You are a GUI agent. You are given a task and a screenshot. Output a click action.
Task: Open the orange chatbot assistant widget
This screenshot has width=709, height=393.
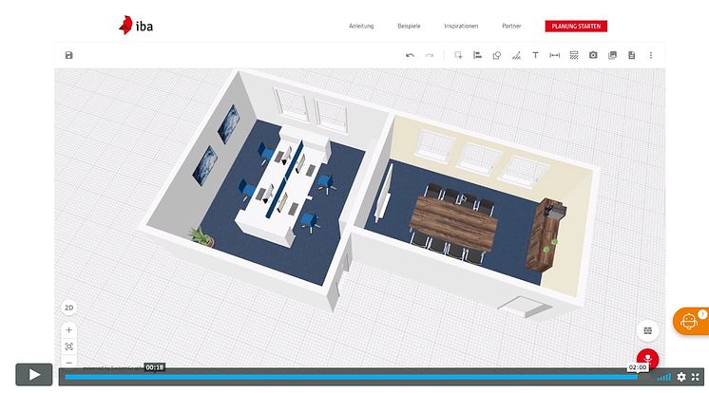[690, 321]
